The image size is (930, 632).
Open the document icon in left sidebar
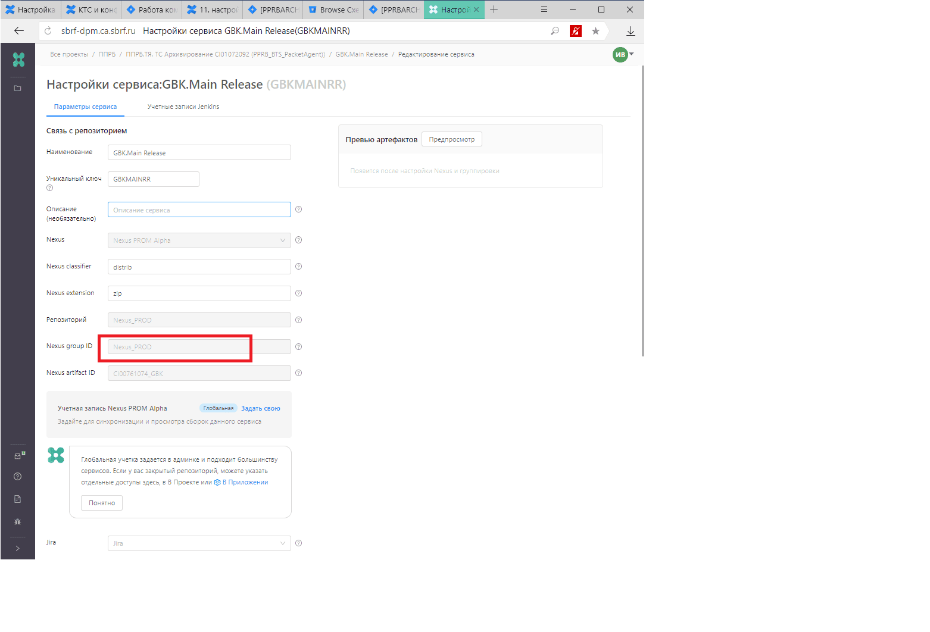point(18,499)
